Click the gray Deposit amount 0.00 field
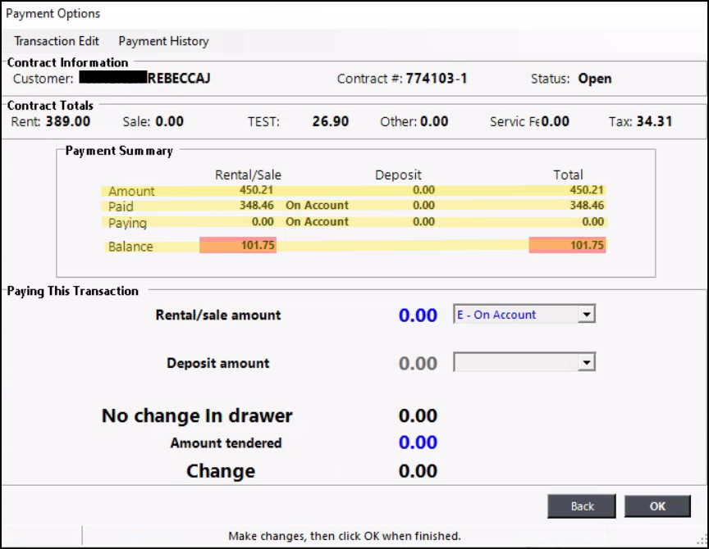Viewport: 709px width, 549px height. (418, 363)
